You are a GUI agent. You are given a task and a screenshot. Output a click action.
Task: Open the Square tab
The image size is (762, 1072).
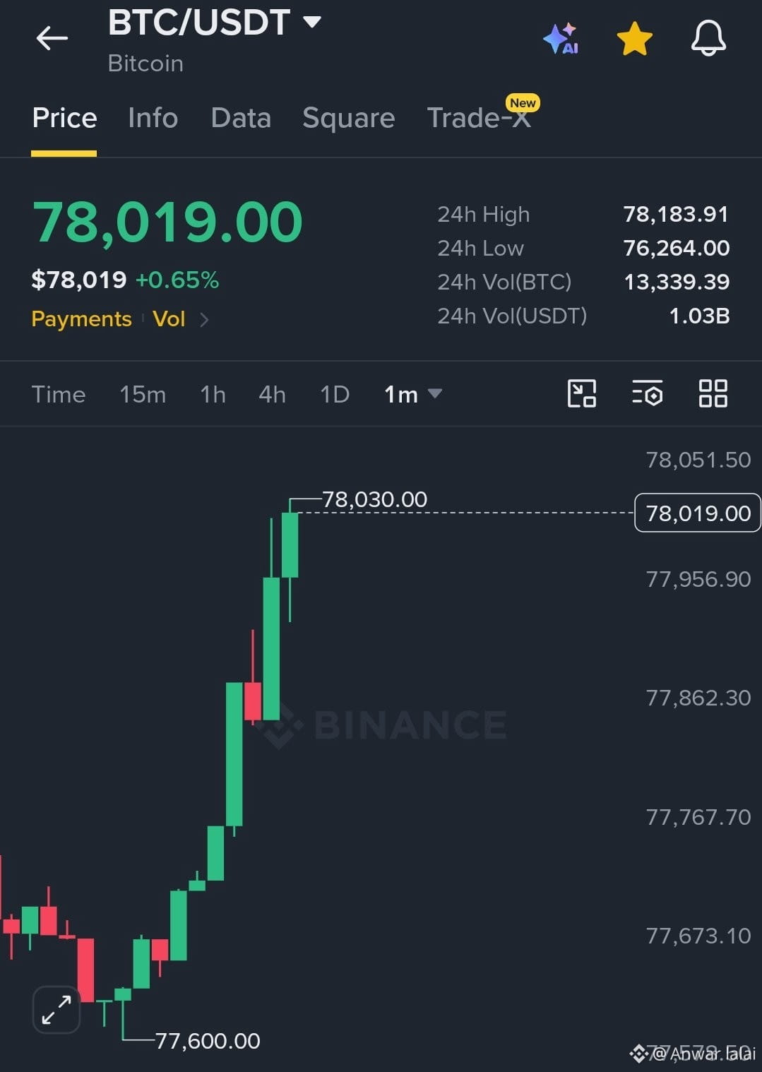pyautogui.click(x=349, y=118)
